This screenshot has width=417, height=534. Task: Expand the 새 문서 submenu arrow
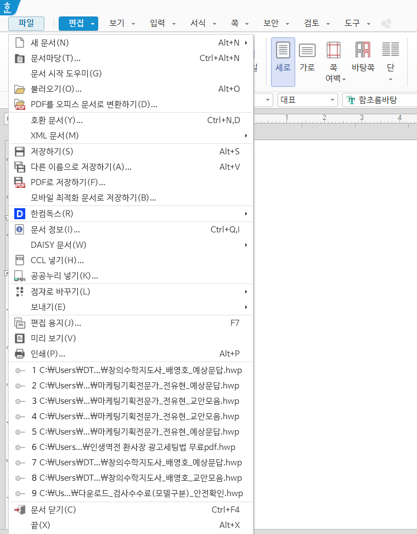click(x=246, y=42)
